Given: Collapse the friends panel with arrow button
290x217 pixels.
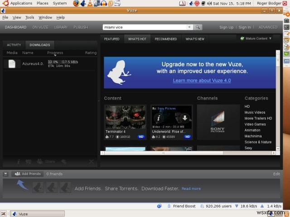Looking at the screenshot, I should [5, 174].
